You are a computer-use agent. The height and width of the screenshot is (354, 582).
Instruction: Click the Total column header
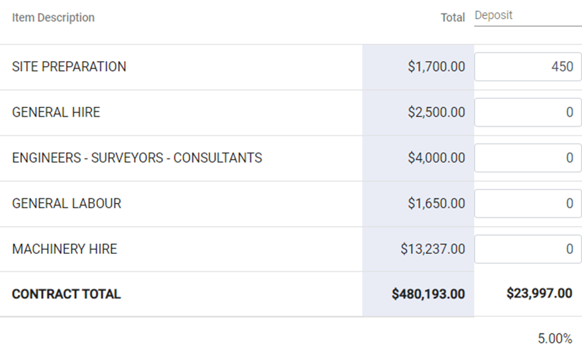point(453,18)
